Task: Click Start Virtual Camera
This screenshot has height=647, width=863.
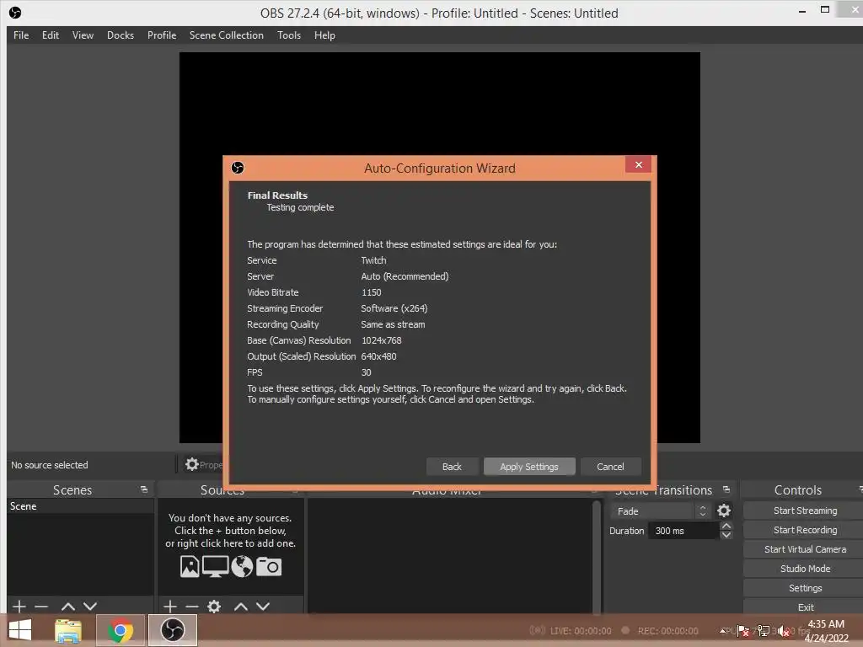Action: pos(805,549)
